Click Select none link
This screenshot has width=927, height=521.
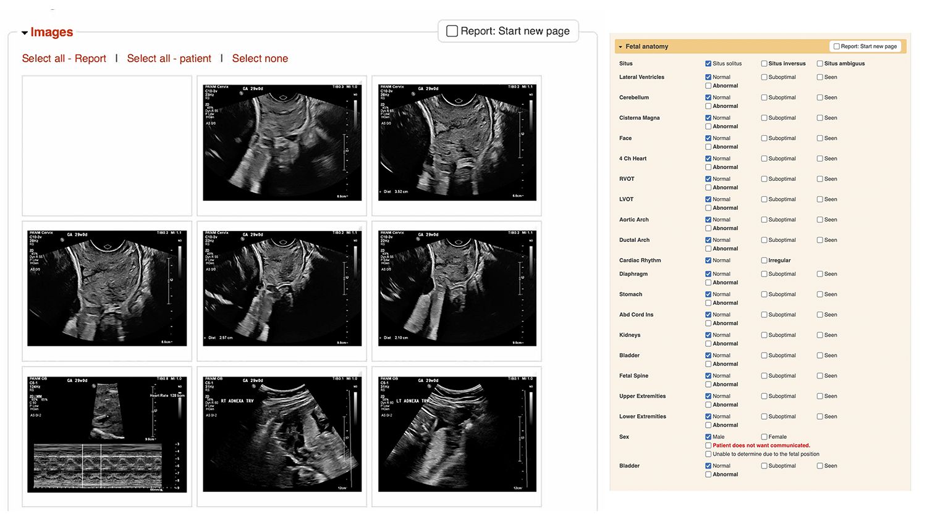pyautogui.click(x=260, y=59)
